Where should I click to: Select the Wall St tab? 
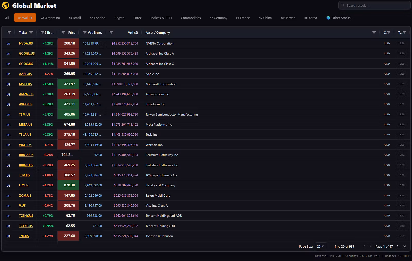click(25, 18)
